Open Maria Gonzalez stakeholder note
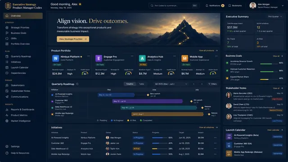The width and height of the screenshot is (288, 162). click(254, 96)
